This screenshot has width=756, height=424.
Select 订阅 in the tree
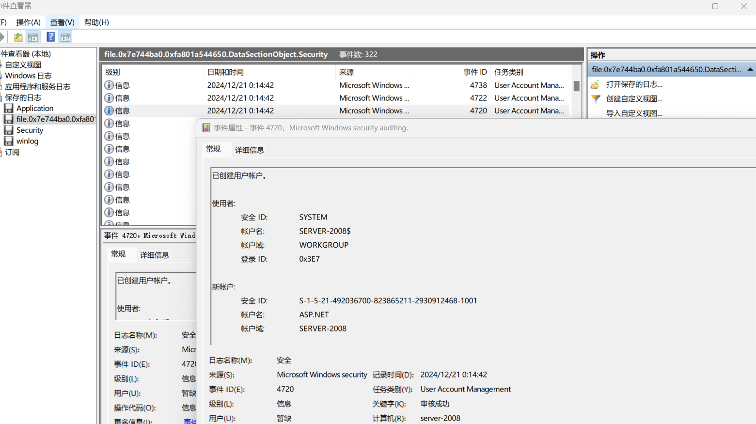[x=12, y=152]
